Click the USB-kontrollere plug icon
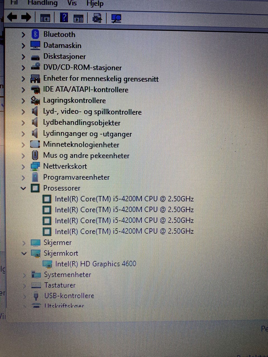This screenshot has height=357, width=268. [36, 296]
